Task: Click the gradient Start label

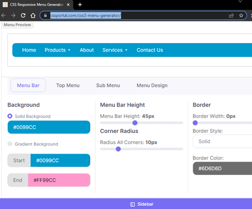Action: coord(19,160)
